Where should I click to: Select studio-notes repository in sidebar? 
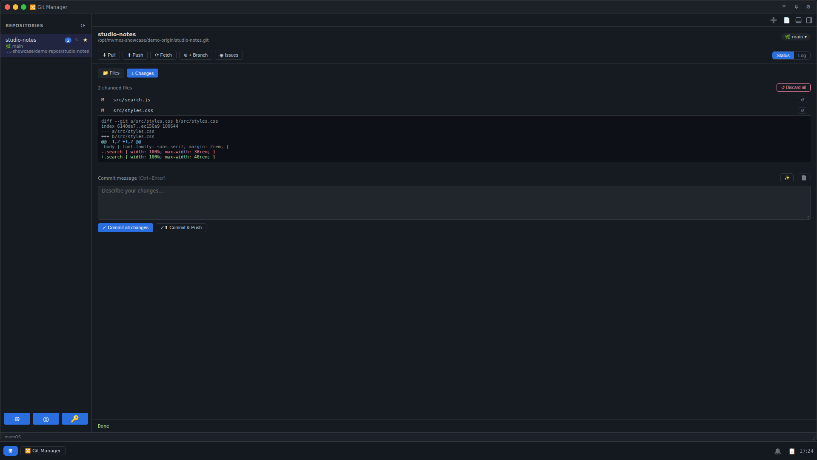[46, 45]
